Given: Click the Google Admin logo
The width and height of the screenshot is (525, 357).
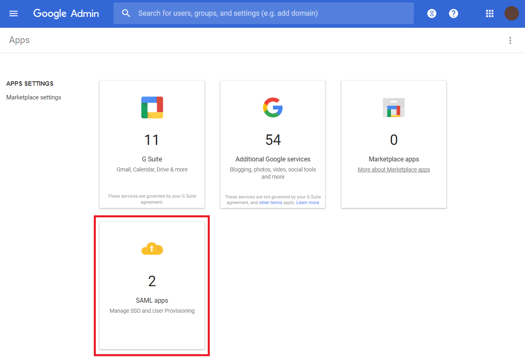Looking at the screenshot, I should pyautogui.click(x=66, y=13).
